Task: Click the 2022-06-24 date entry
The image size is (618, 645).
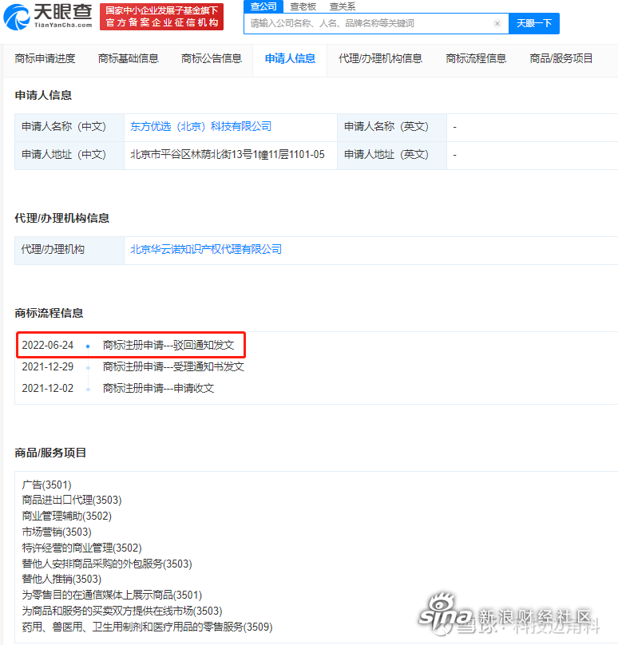Action: click(x=48, y=345)
